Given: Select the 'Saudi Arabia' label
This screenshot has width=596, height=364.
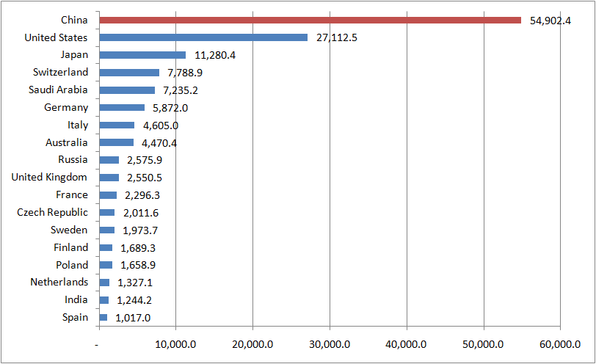Looking at the screenshot, I should coord(58,90).
